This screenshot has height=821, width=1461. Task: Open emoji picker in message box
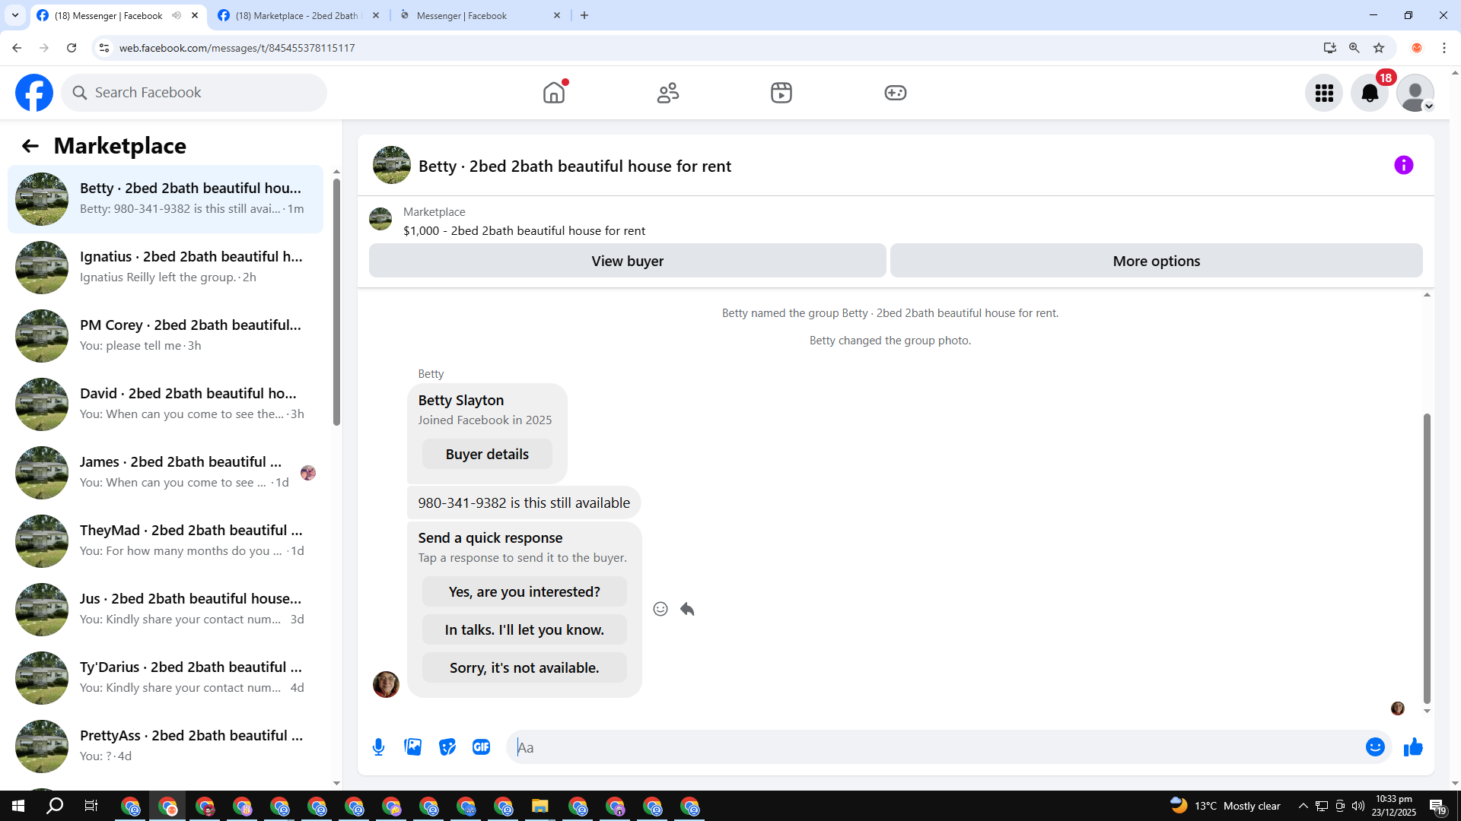(1374, 747)
